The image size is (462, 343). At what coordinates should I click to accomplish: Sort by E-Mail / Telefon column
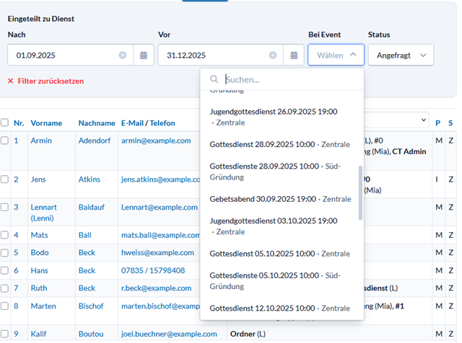click(148, 123)
